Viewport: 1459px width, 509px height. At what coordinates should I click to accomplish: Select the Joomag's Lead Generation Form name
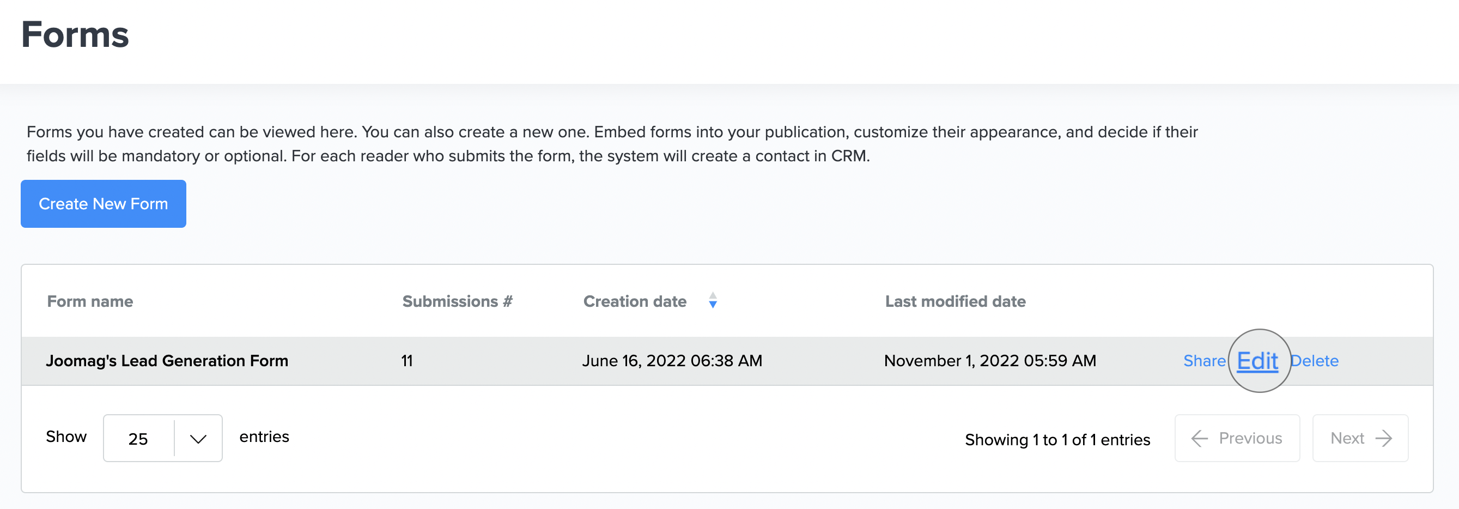point(167,361)
